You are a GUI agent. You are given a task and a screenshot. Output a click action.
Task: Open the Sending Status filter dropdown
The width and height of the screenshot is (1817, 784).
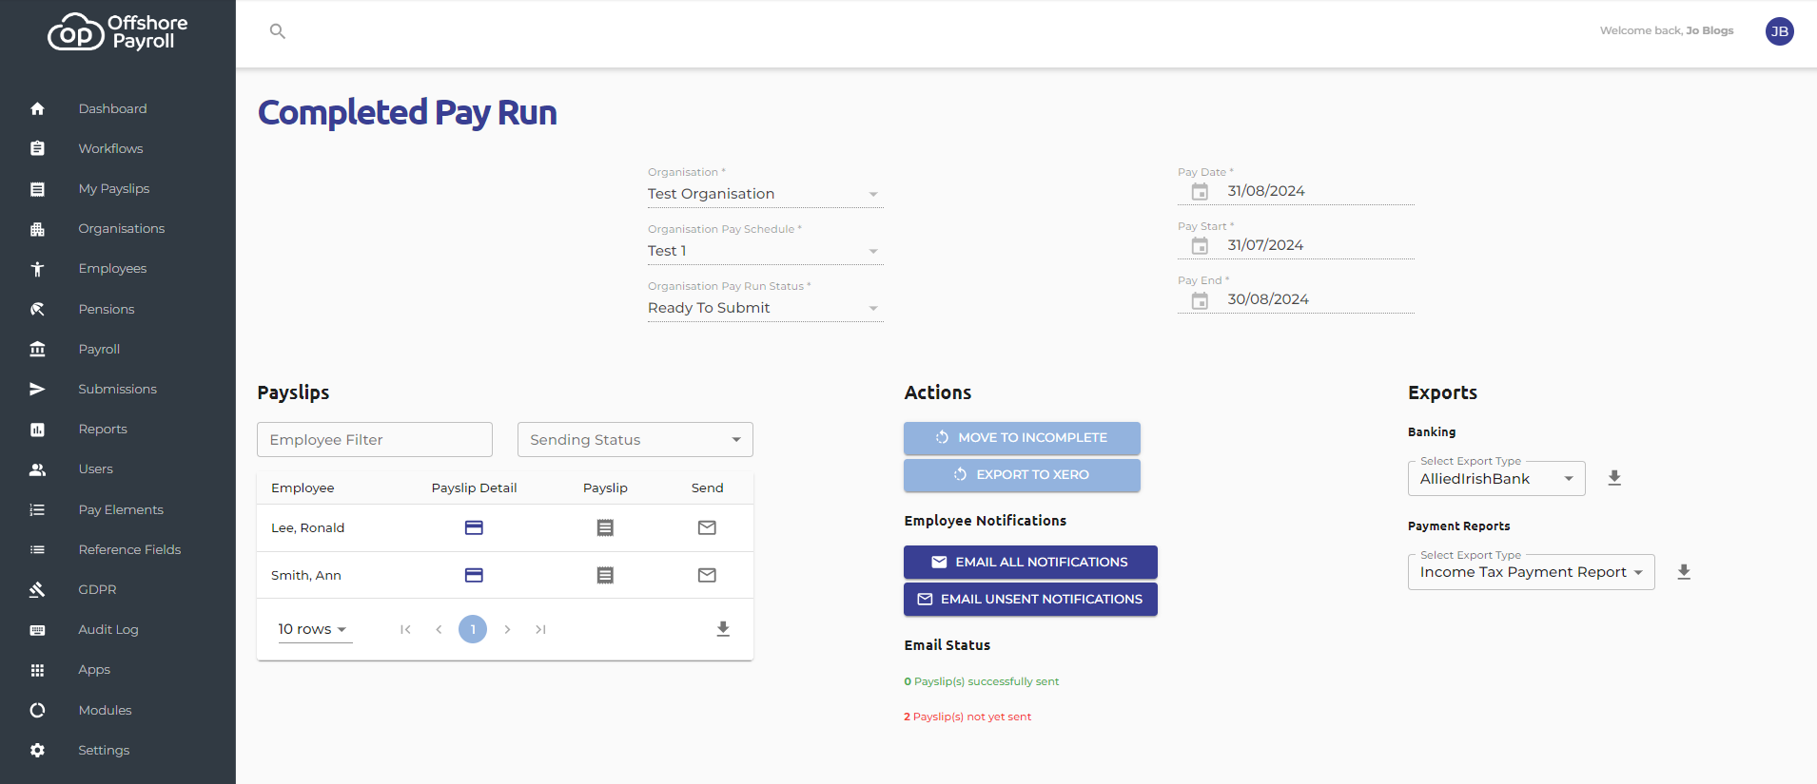pyautogui.click(x=635, y=440)
